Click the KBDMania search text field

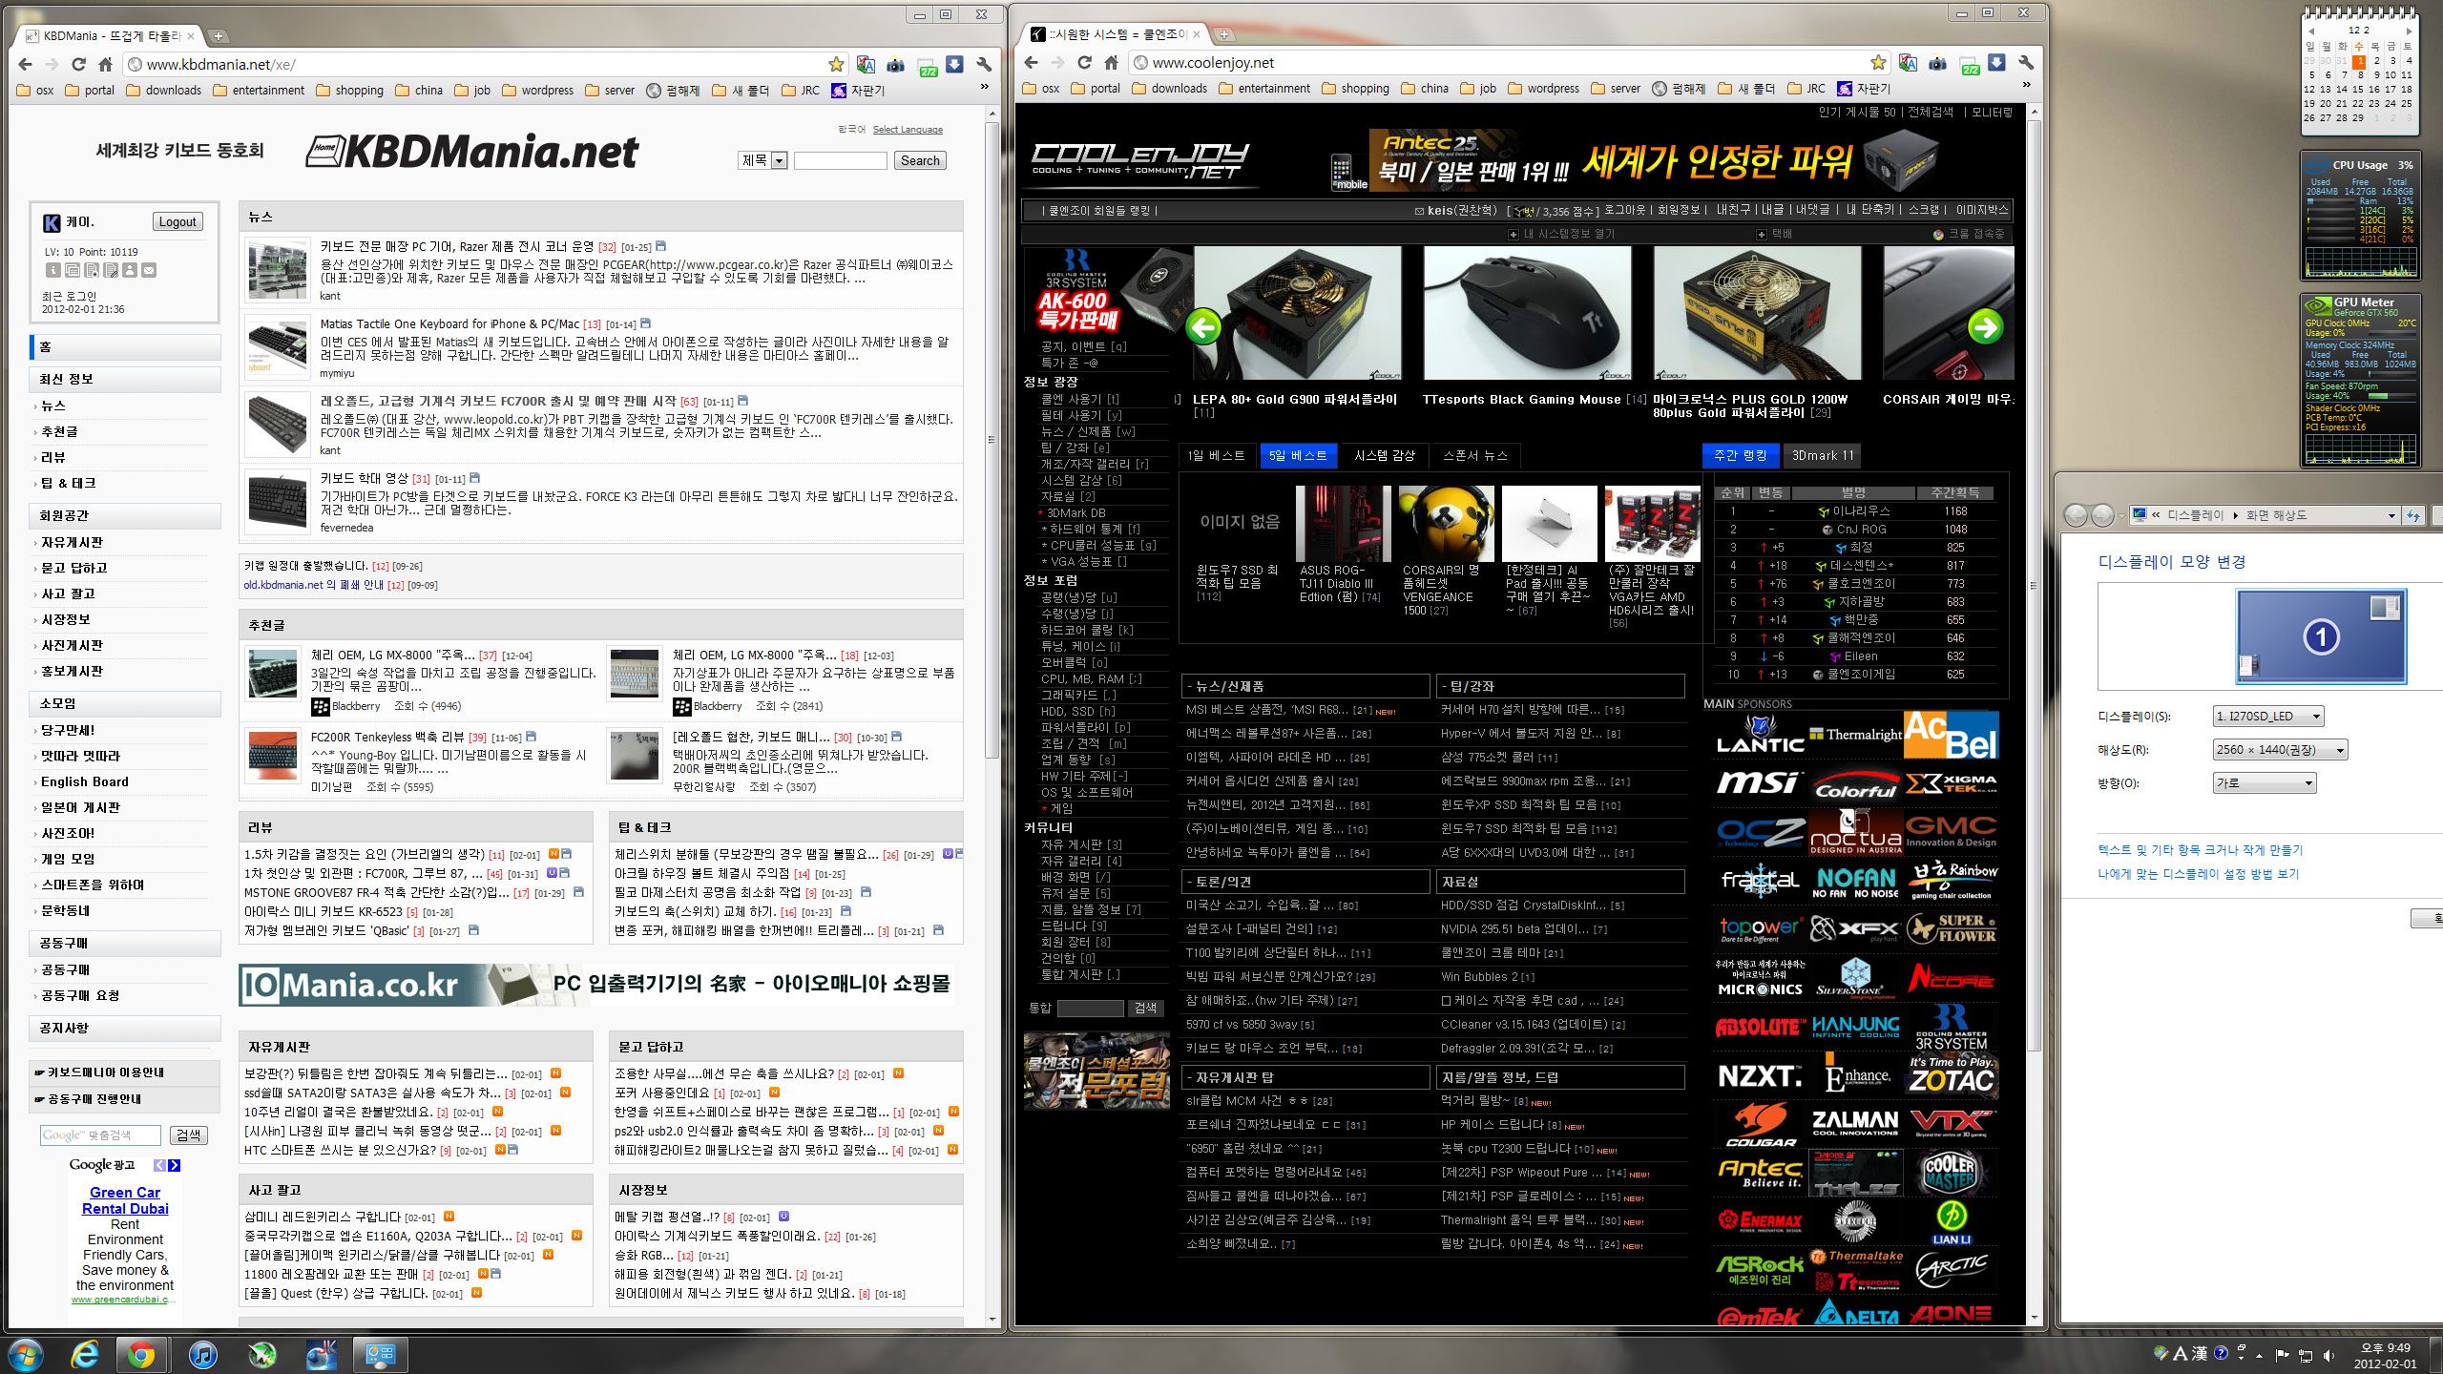click(x=840, y=160)
